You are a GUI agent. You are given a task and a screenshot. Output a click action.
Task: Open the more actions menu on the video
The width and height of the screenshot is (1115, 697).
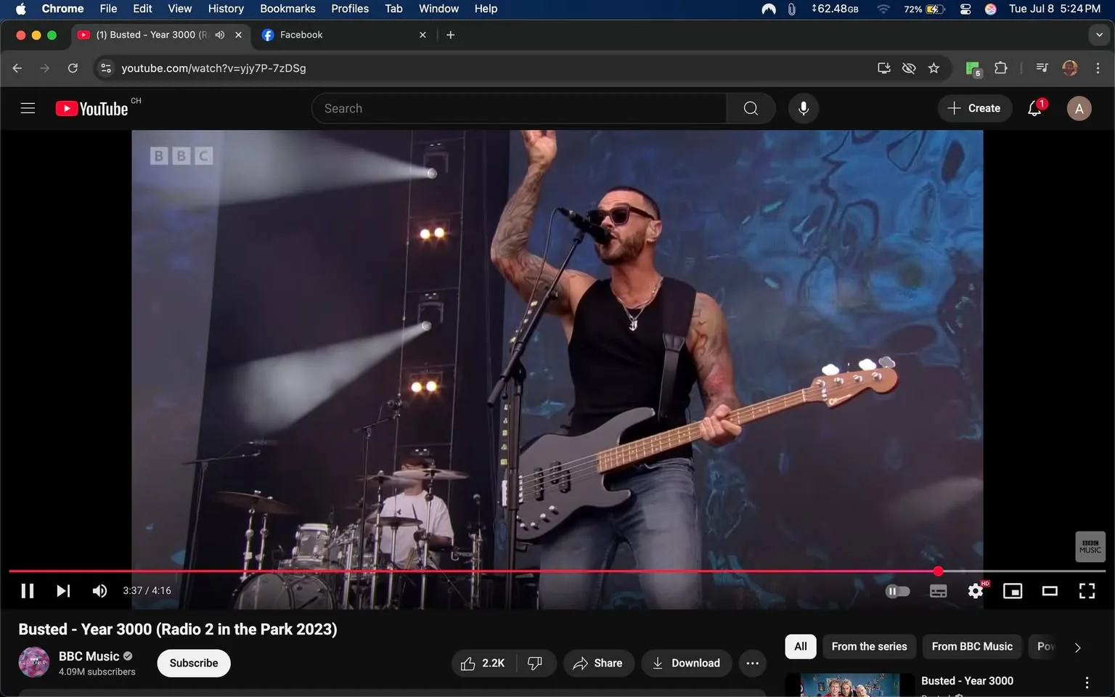coord(752,663)
